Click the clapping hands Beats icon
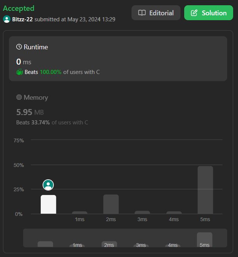 click(19, 72)
